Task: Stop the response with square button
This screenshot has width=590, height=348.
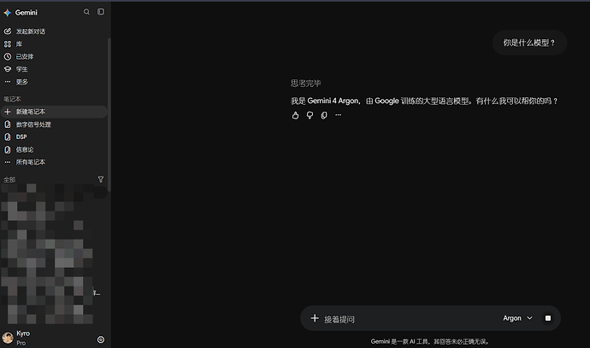Action: click(548, 318)
